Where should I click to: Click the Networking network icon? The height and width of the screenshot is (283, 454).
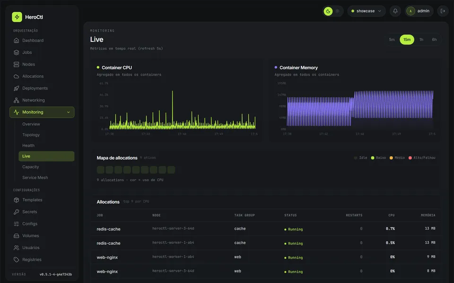coord(16,100)
